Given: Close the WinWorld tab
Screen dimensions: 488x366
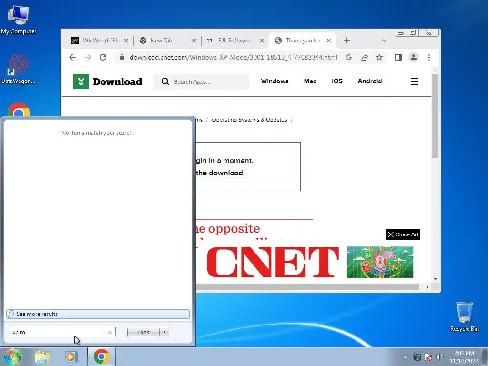Looking at the screenshot, I should pyautogui.click(x=126, y=41).
